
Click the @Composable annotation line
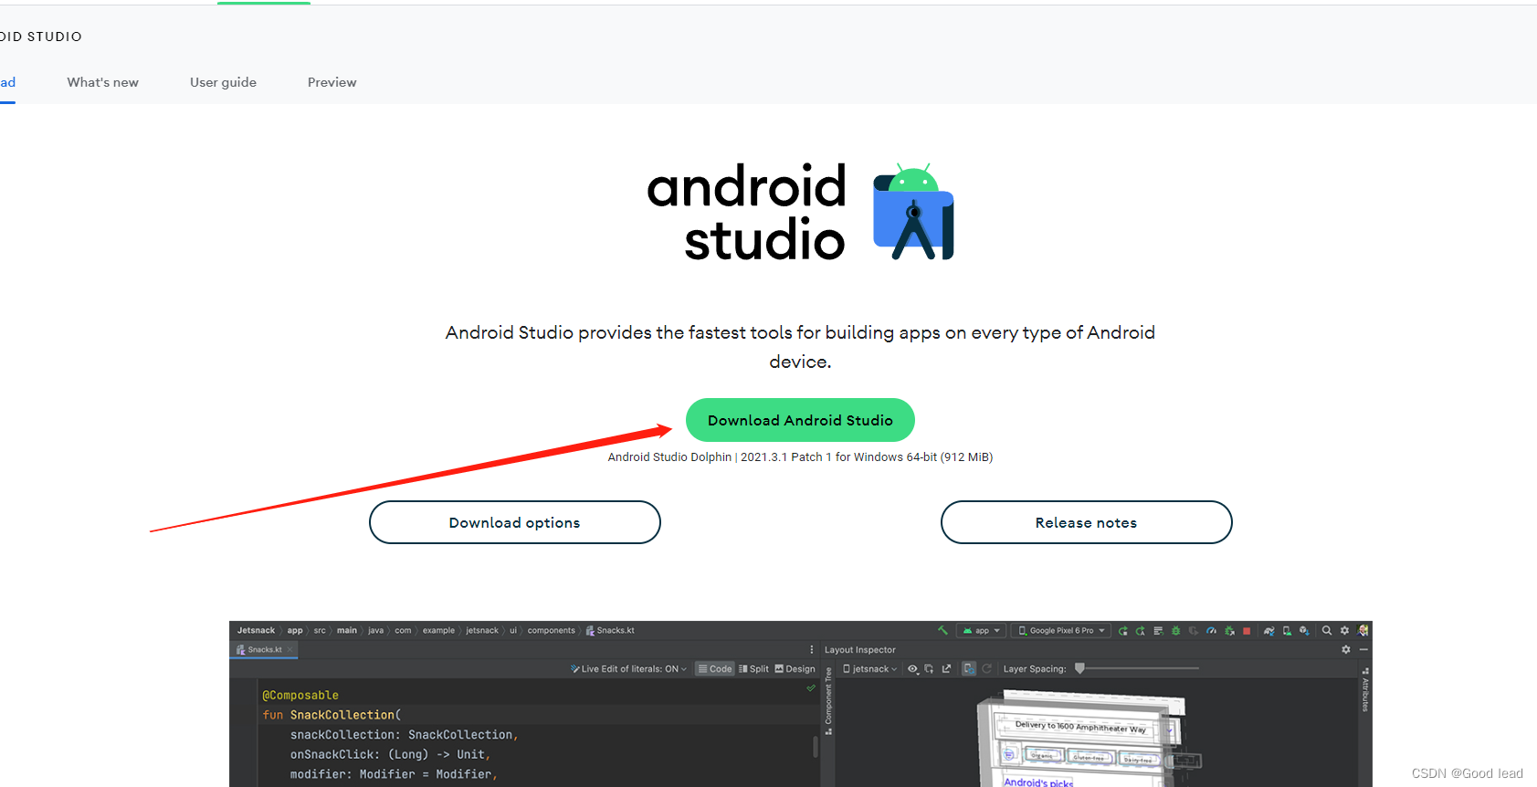pyautogui.click(x=300, y=696)
